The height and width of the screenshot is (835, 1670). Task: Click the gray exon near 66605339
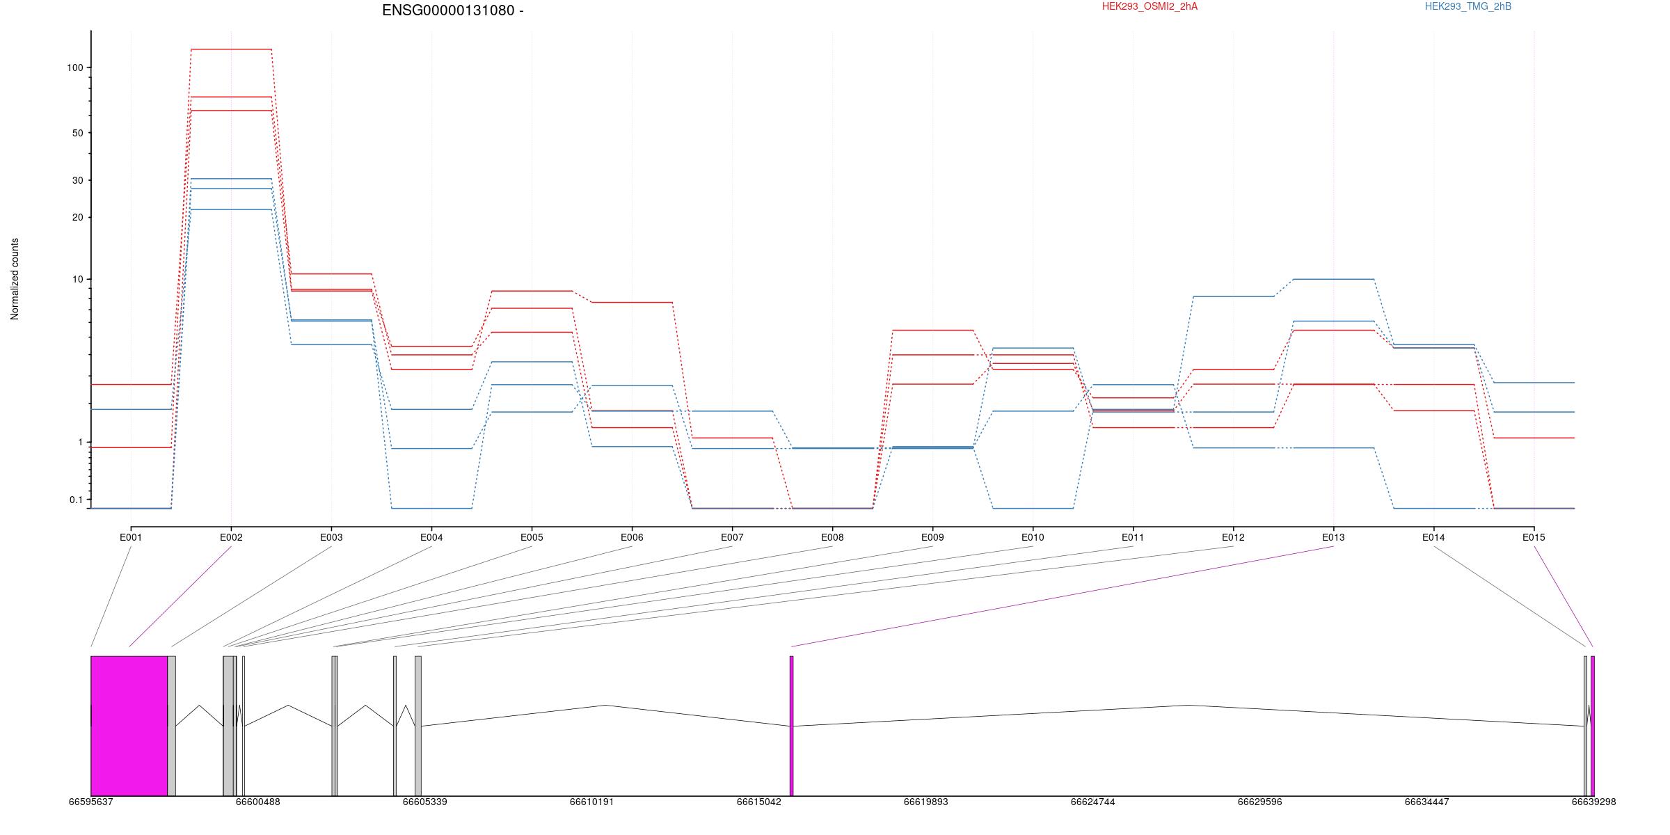coord(418,726)
